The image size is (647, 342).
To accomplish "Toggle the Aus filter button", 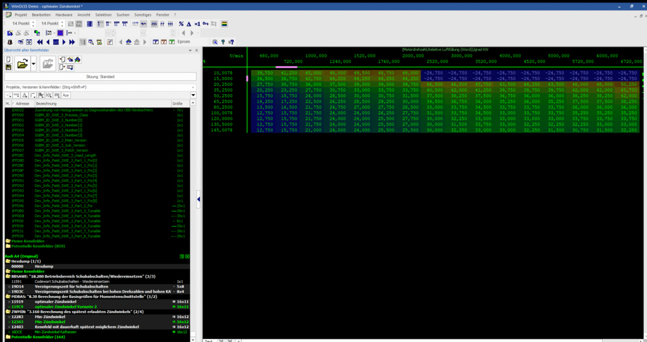I will 65,95.
